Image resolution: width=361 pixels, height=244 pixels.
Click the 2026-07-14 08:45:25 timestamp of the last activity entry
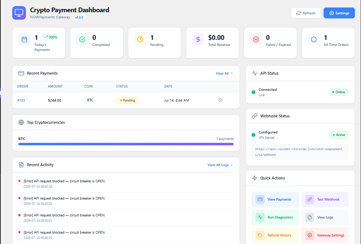click(38, 238)
